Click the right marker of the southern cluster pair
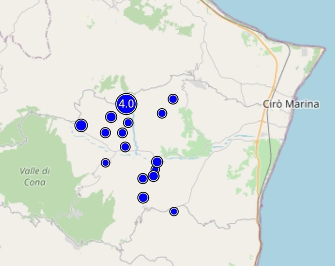Viewport: 335px width, 266px height. [x=154, y=177]
